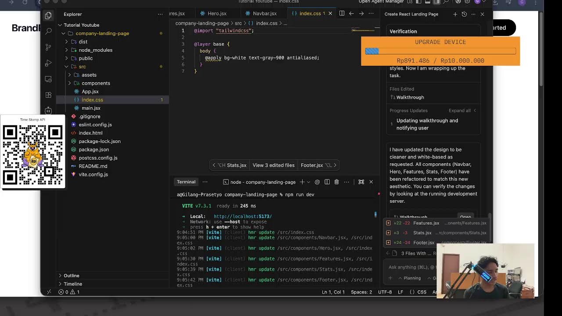Collapse the Tutorial Youtube workspace root
Image resolution: width=562 pixels, height=316 pixels.
coord(60,25)
